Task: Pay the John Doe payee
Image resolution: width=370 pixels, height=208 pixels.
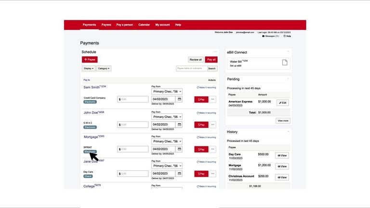Action: tap(201, 125)
